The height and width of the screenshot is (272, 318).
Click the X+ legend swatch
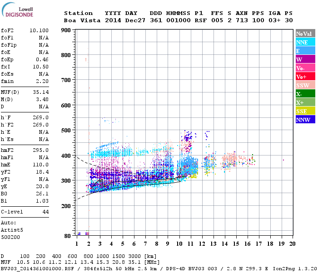305,102
